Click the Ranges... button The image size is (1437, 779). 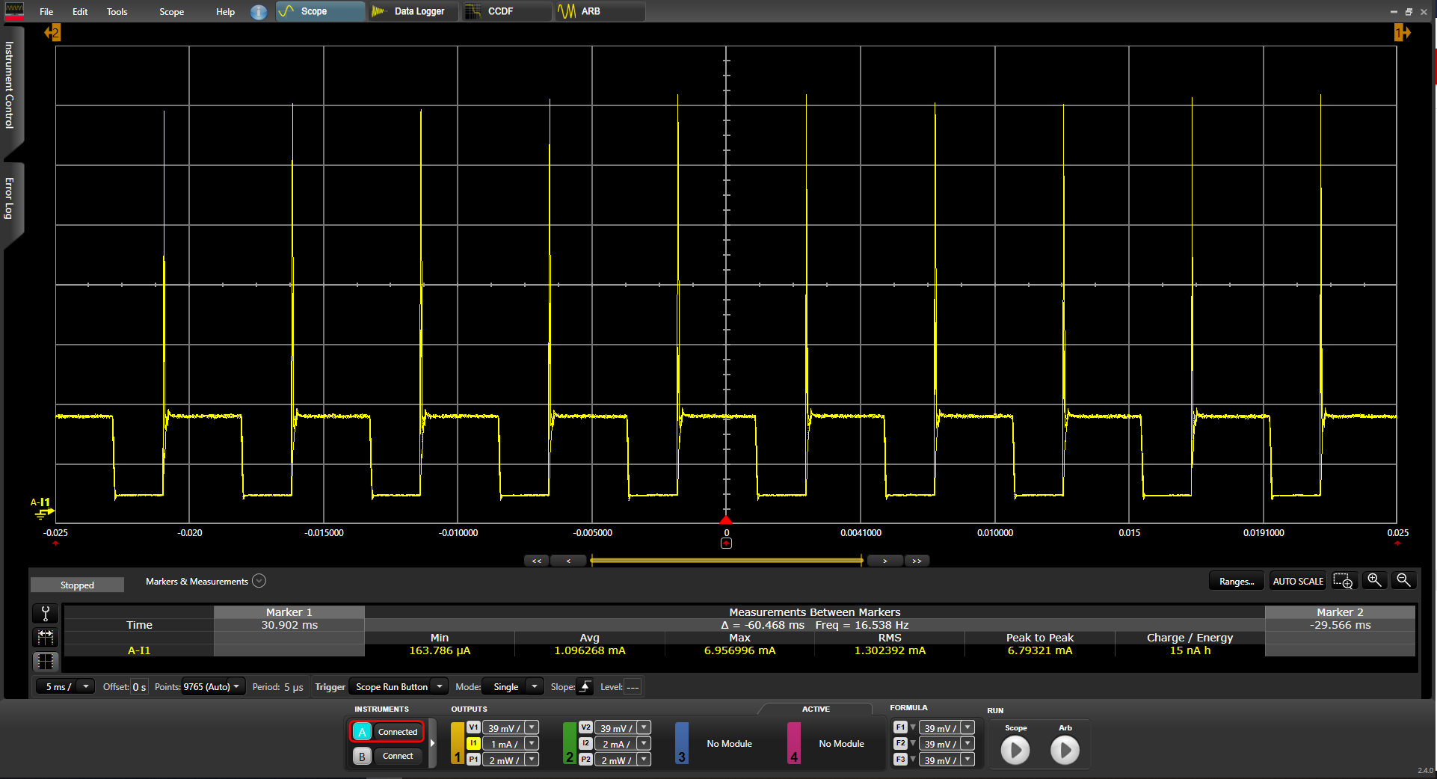[x=1237, y=581]
